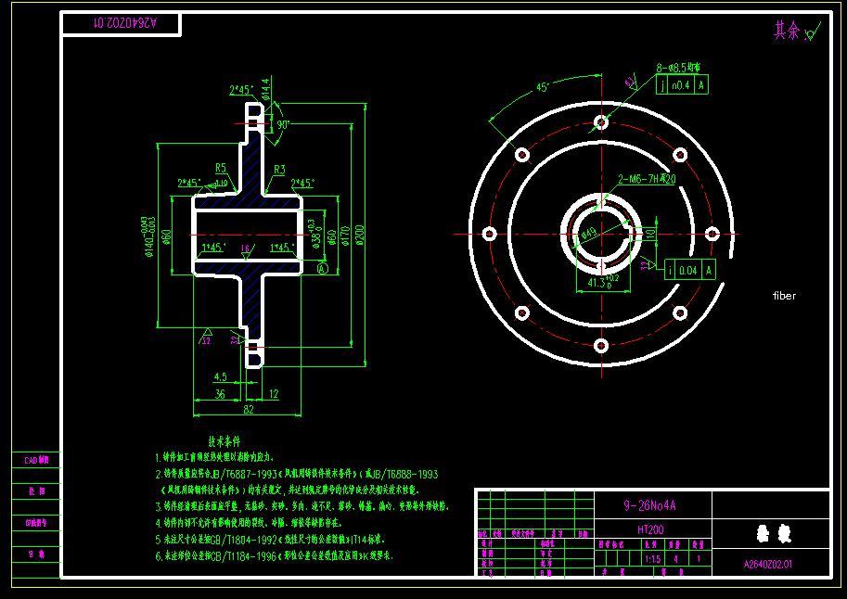Click the roughness symbol in the top-right corner
Viewport: 847px width, 599px height.
810,33
